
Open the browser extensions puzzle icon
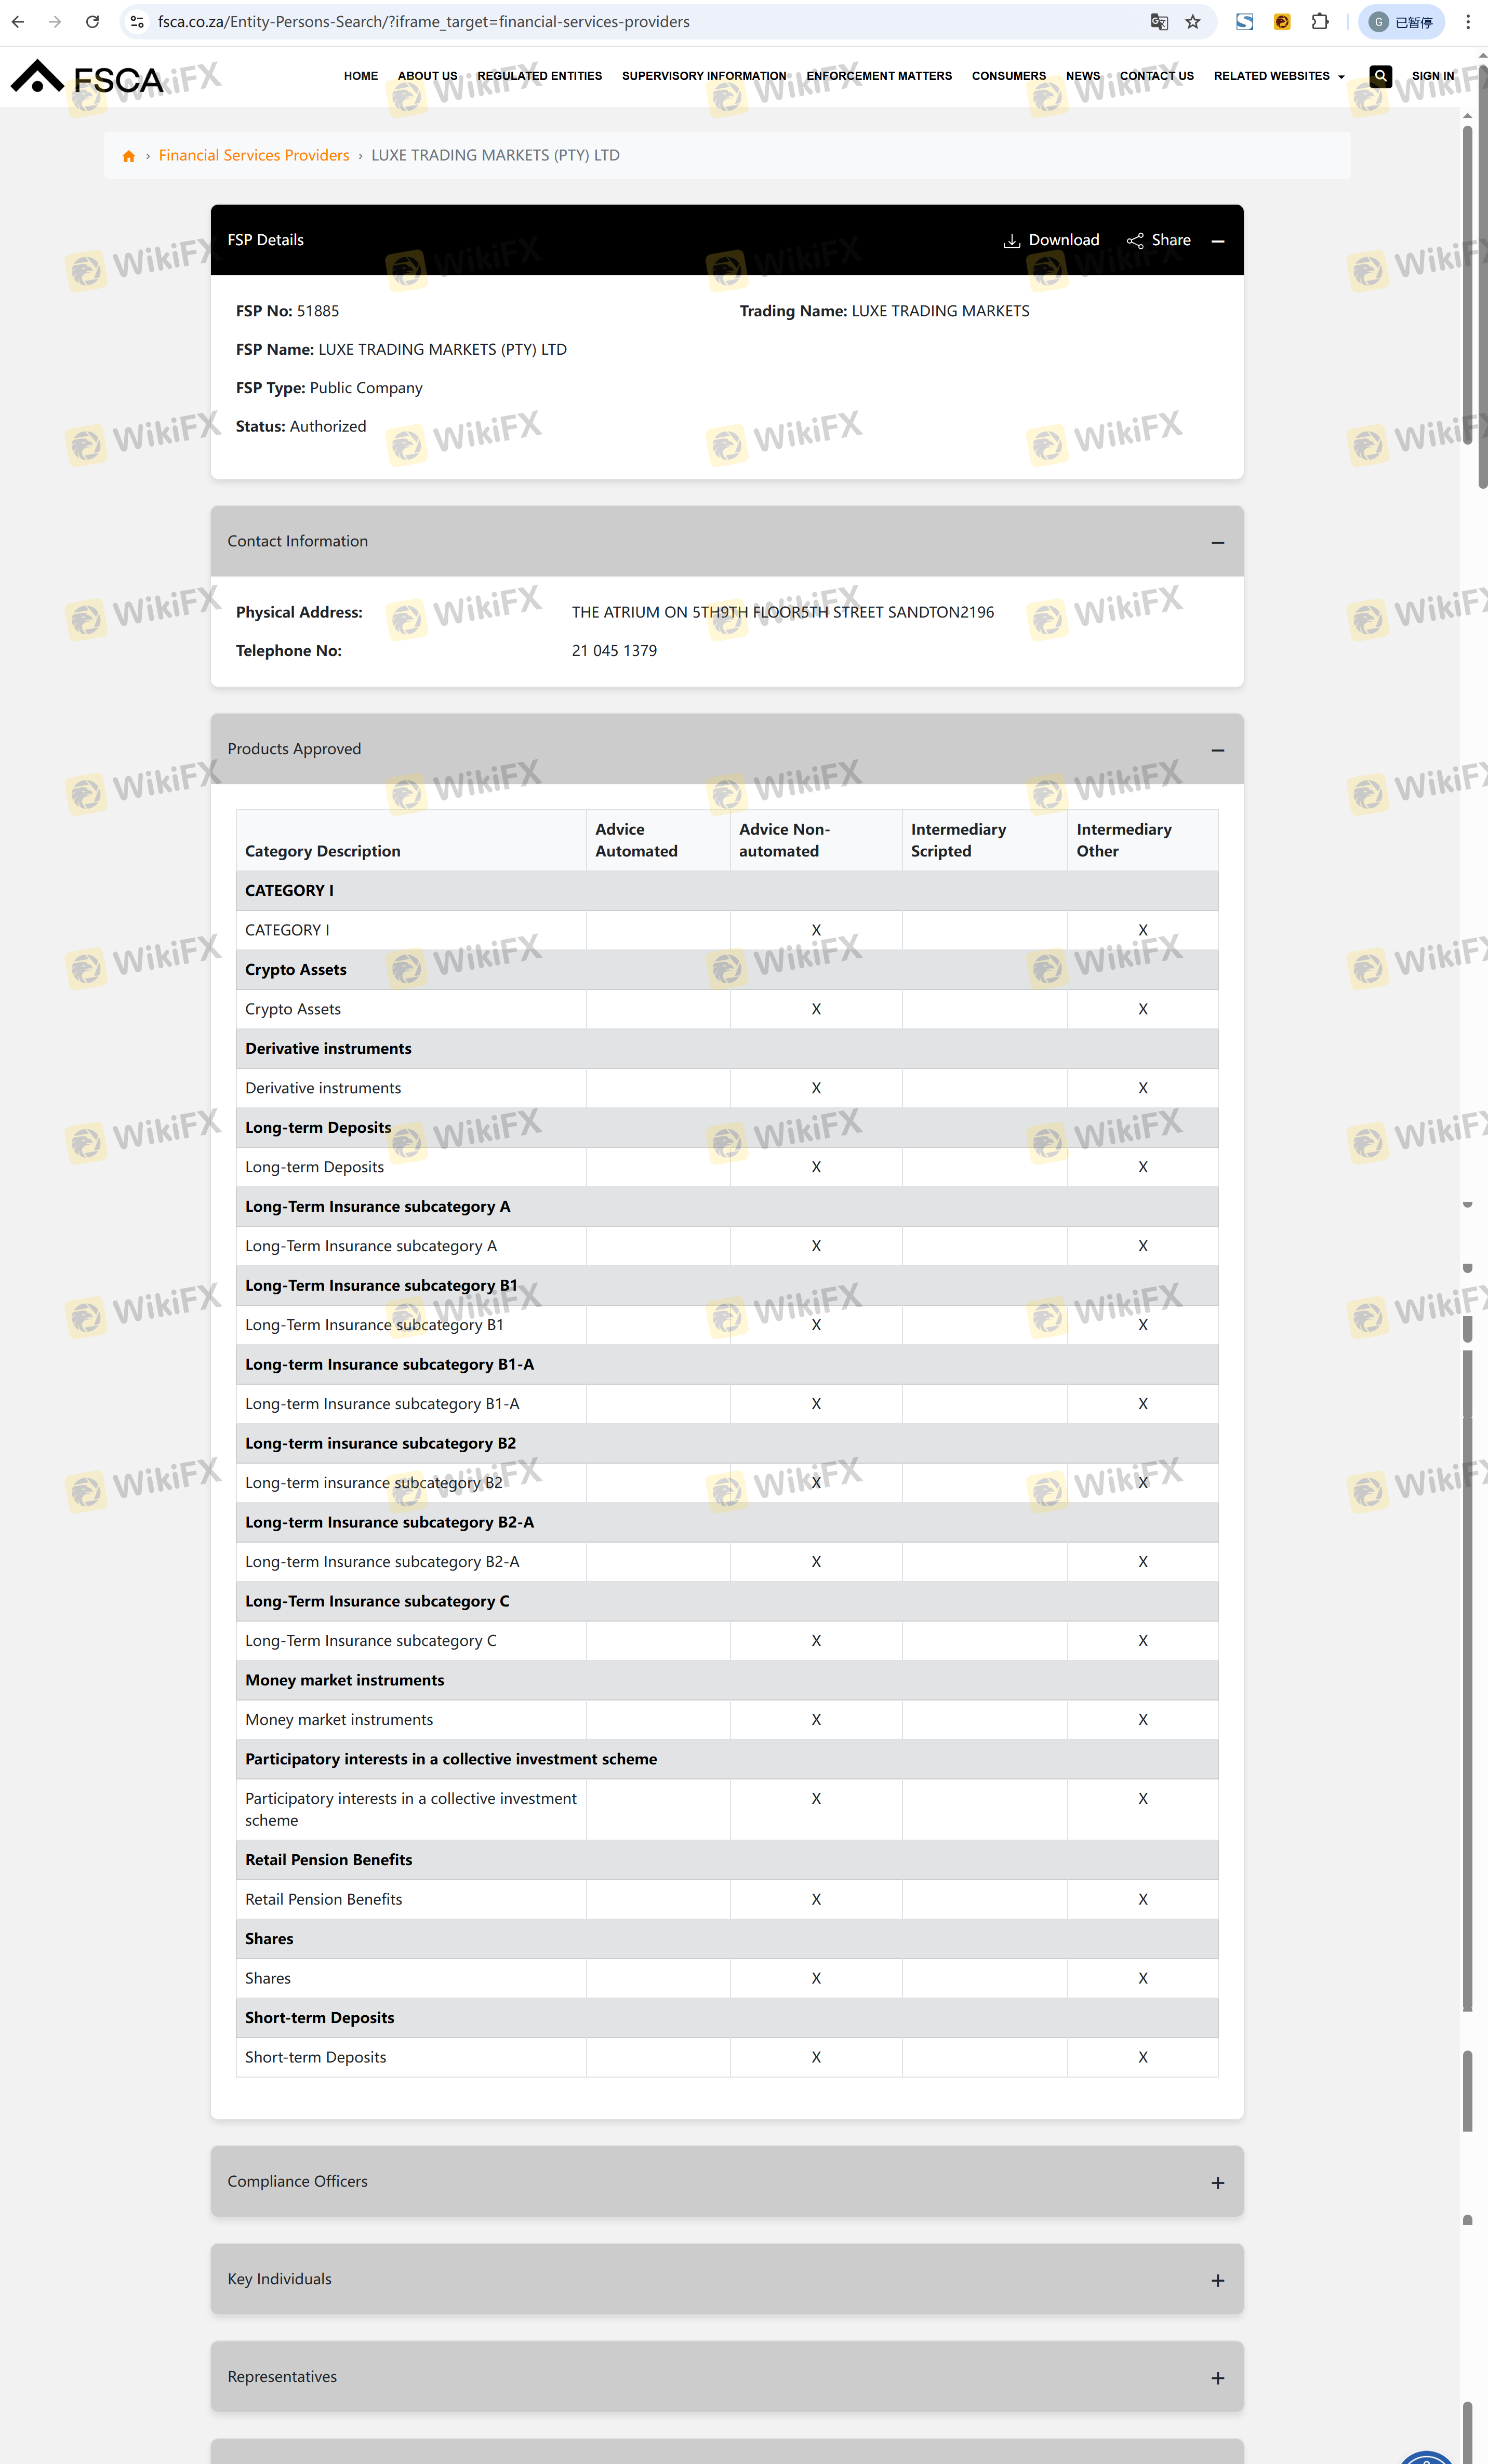[x=1320, y=22]
